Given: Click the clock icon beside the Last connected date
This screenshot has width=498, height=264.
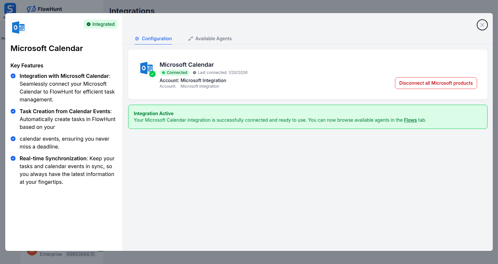Looking at the screenshot, I should pyautogui.click(x=195, y=72).
